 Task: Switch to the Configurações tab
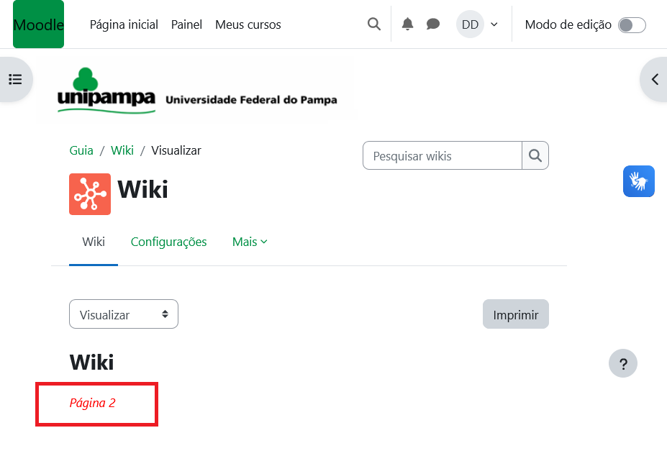[x=169, y=242]
